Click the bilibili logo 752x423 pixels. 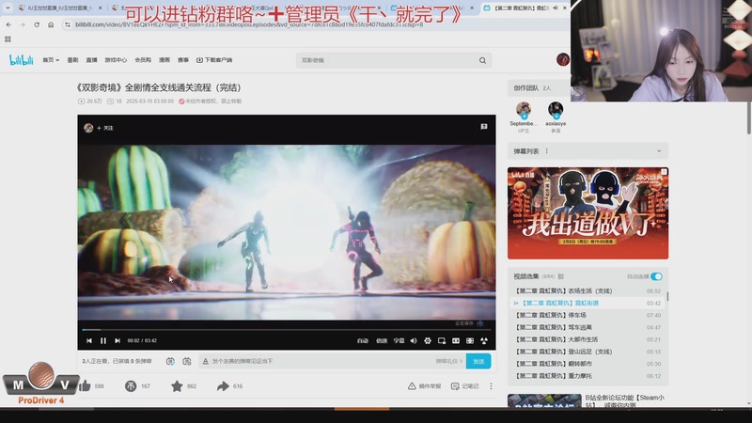[22, 60]
